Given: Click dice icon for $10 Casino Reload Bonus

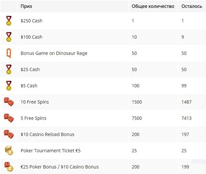Looking at the screenshot, I should tap(9, 134).
